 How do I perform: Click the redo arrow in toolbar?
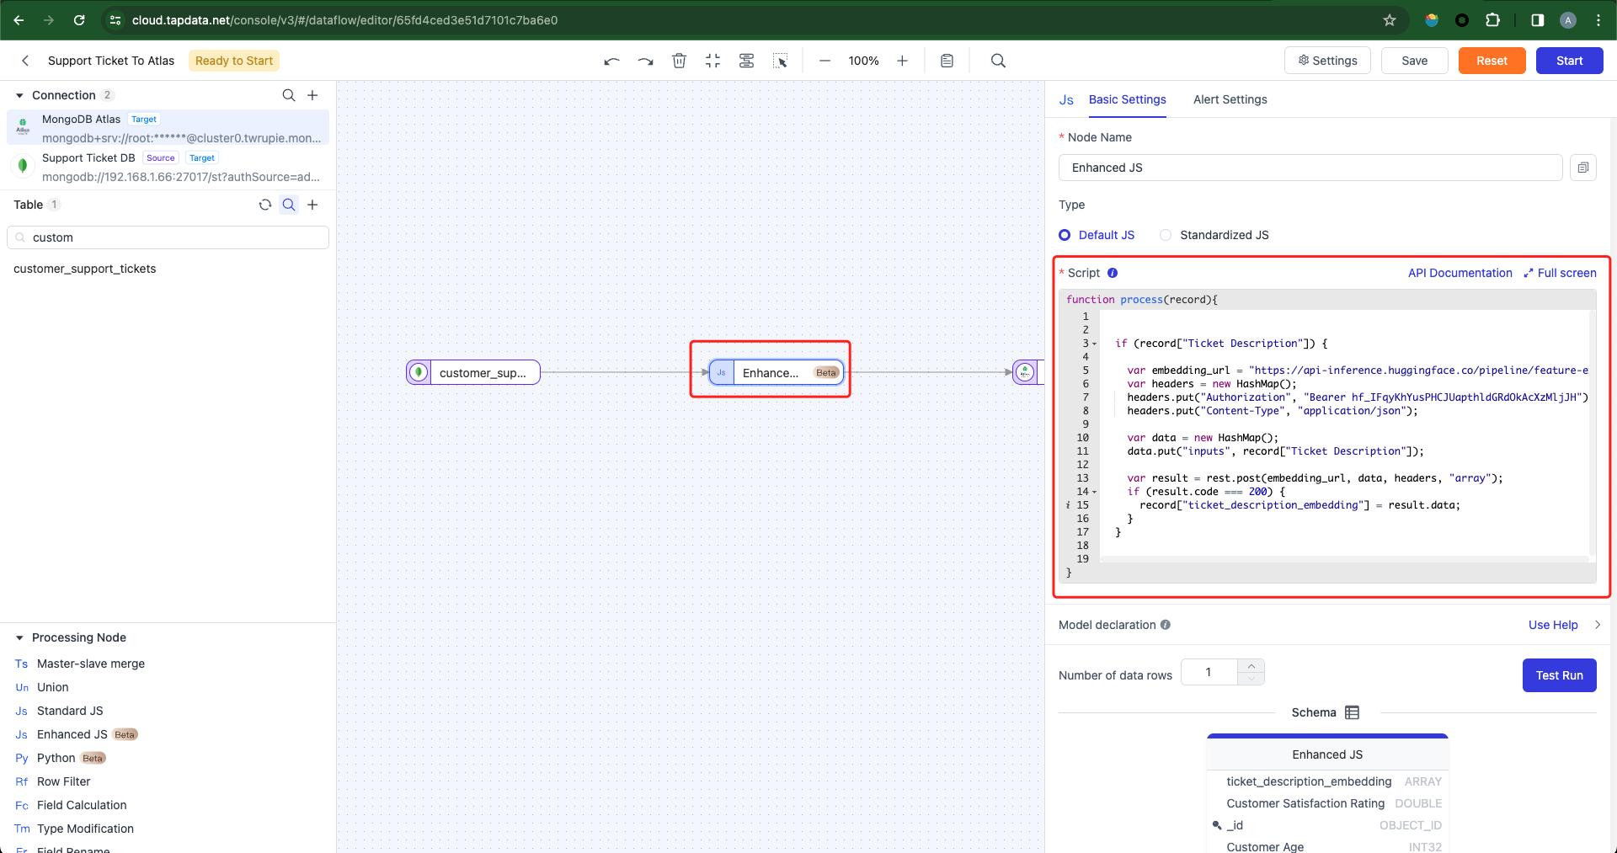(x=645, y=61)
